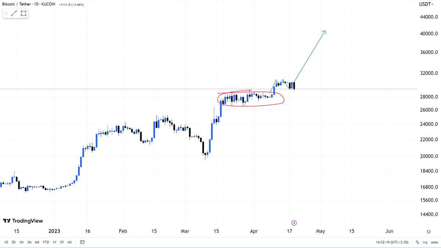This screenshot has width=441, height=248.
Task: Click the purple lightning event marker
Action: 294,223
